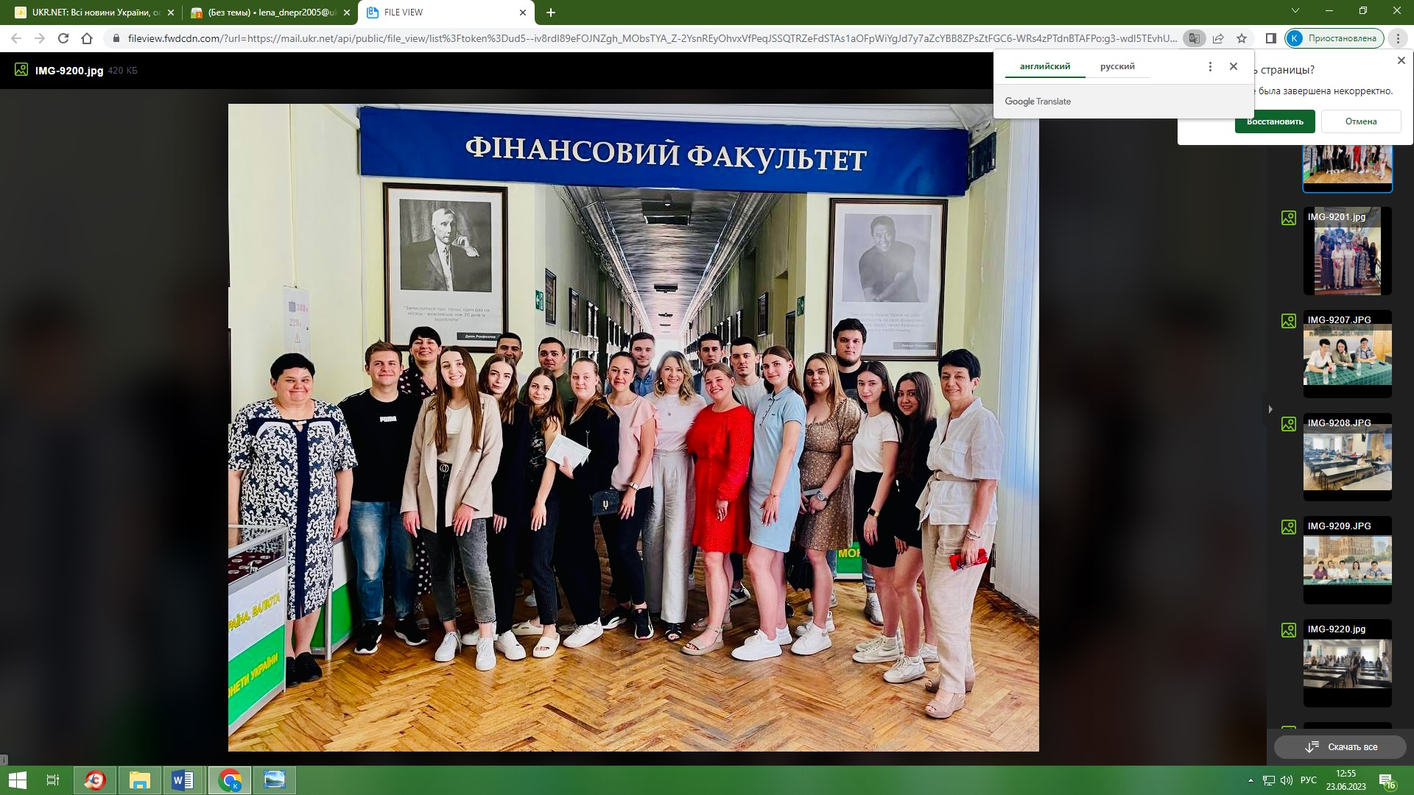Go forward to the next page
Viewport: 1414px width, 795px height.
pos(40,38)
